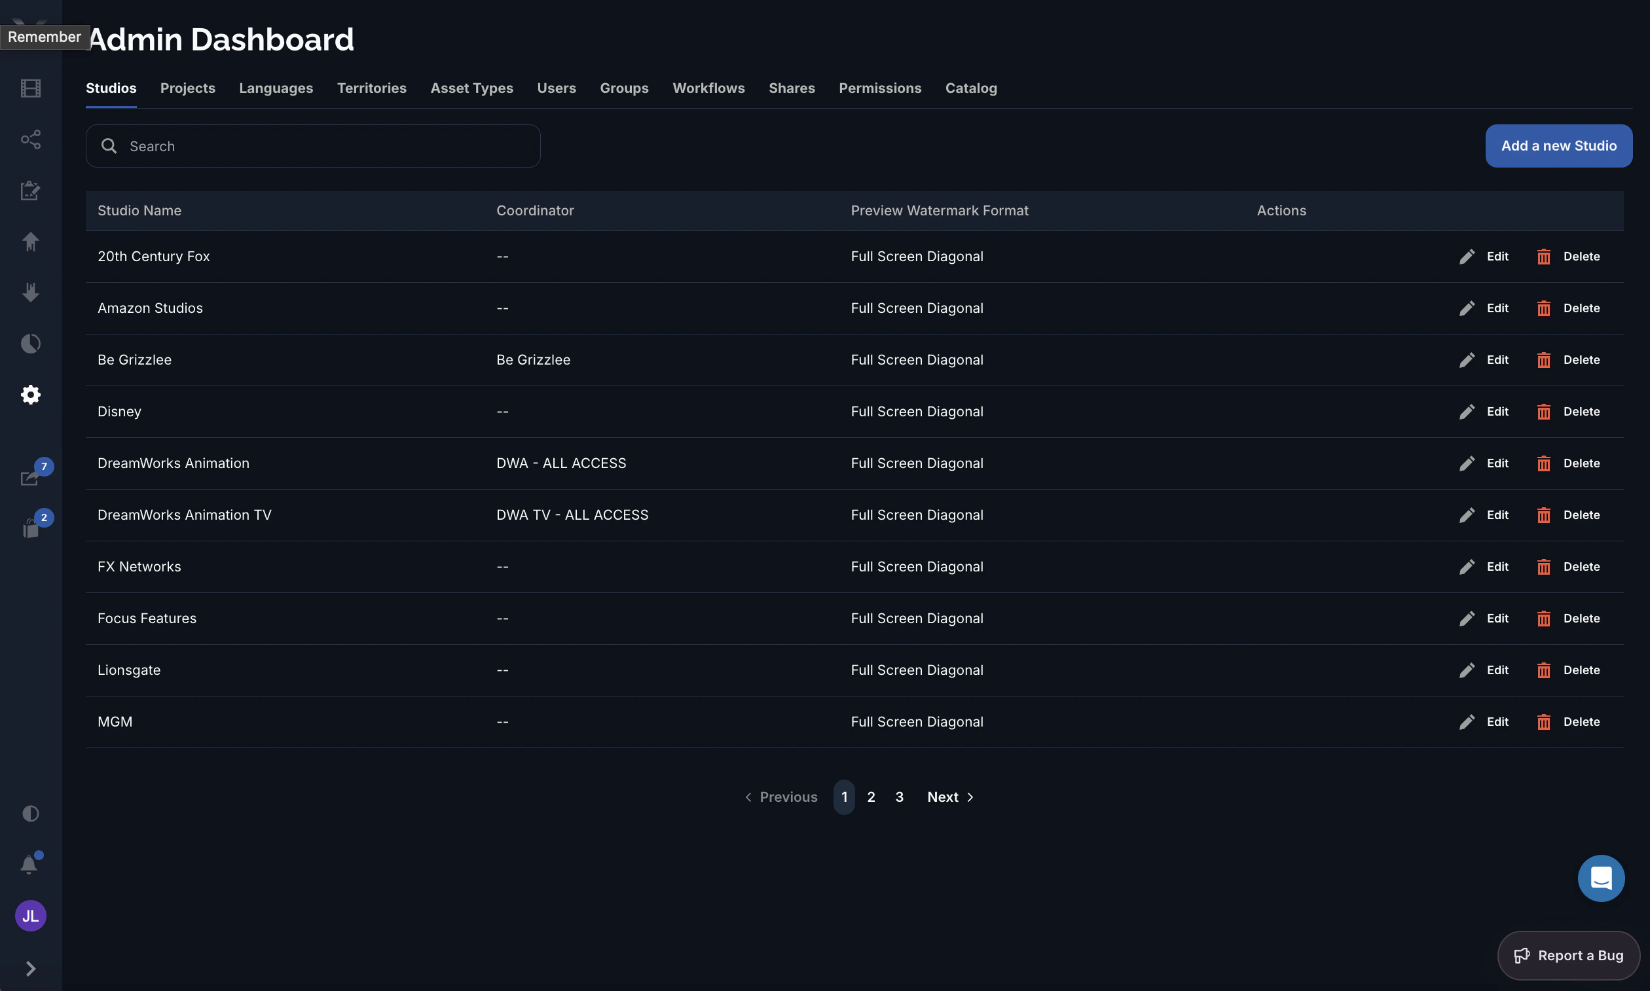The image size is (1650, 991).
Task: Click the Studio Name column header
Action: [x=139, y=210]
